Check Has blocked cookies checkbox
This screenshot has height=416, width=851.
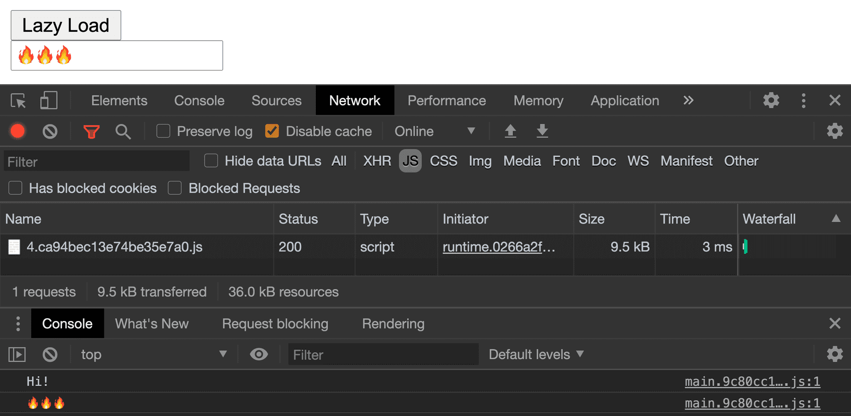tap(15, 188)
